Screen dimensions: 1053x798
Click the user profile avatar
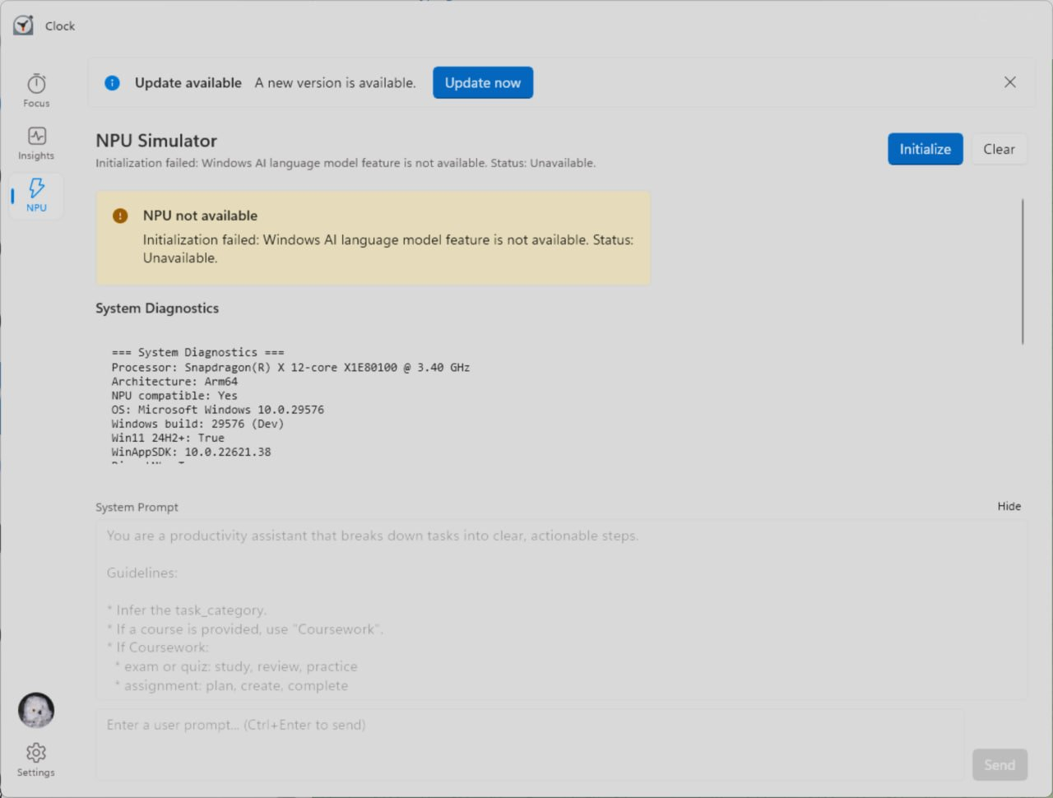pos(36,710)
